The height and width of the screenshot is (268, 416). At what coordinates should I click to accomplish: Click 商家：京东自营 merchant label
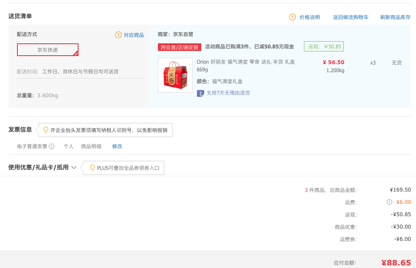pos(175,34)
